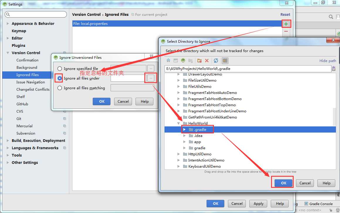This screenshot has width=340, height=213.
Task: Expand Build, Execution, Deployment group
Action: click(8, 140)
